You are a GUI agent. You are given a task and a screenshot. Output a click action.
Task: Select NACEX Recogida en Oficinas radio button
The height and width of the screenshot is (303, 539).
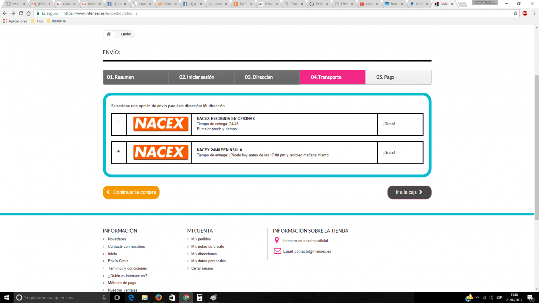[x=118, y=123]
